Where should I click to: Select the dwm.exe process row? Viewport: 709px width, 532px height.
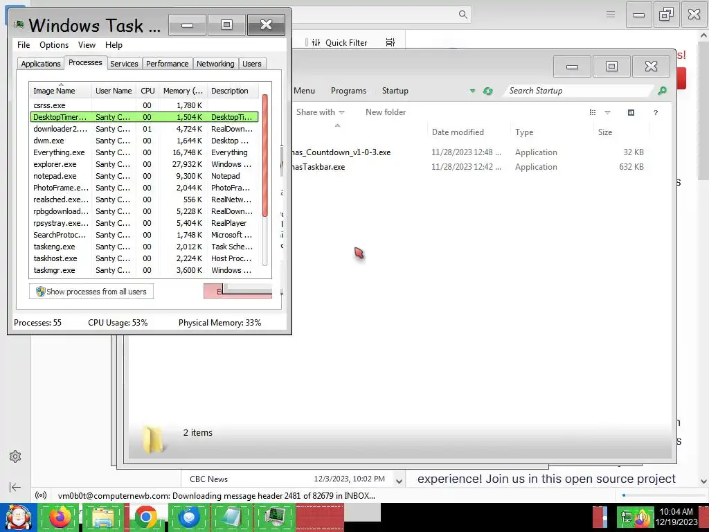pyautogui.click(x=145, y=140)
